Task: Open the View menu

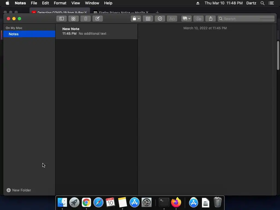Action: click(x=75, y=3)
